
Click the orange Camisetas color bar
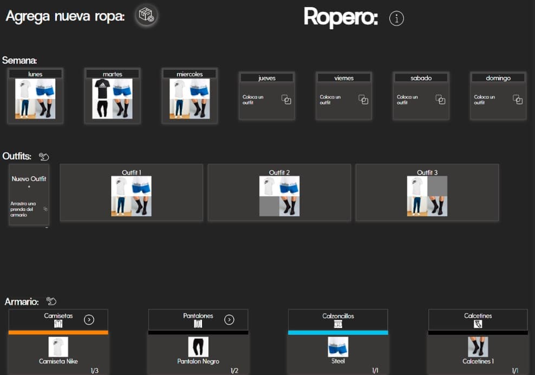coord(58,332)
